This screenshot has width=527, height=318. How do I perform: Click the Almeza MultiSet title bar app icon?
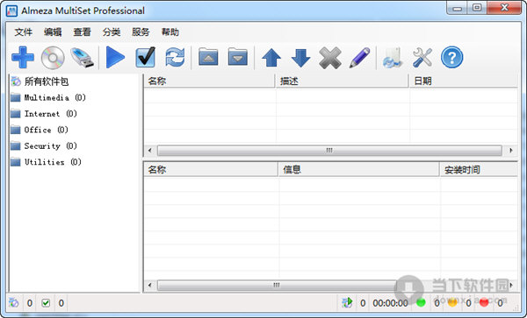click(11, 11)
